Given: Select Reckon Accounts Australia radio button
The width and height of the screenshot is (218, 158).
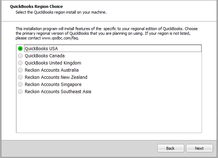Looking at the screenshot, I should coord(20,70).
